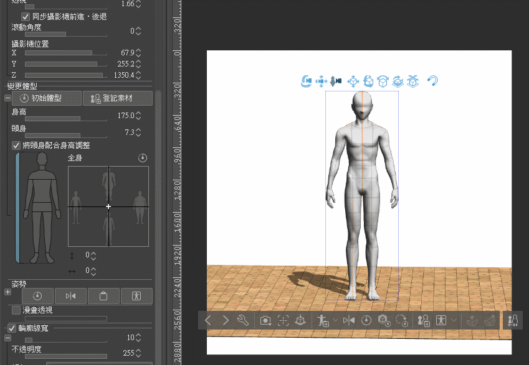
Task: Open the wrench settings icon in object launcher
Action: pos(244,320)
